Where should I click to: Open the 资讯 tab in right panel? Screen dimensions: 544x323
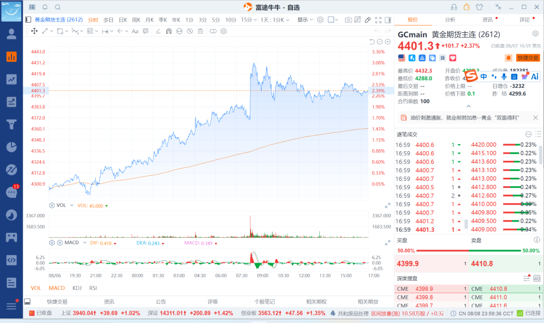pos(488,20)
